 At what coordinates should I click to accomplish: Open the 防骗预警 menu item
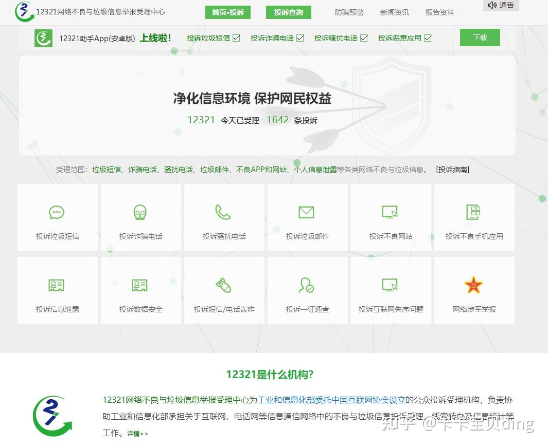pos(349,12)
